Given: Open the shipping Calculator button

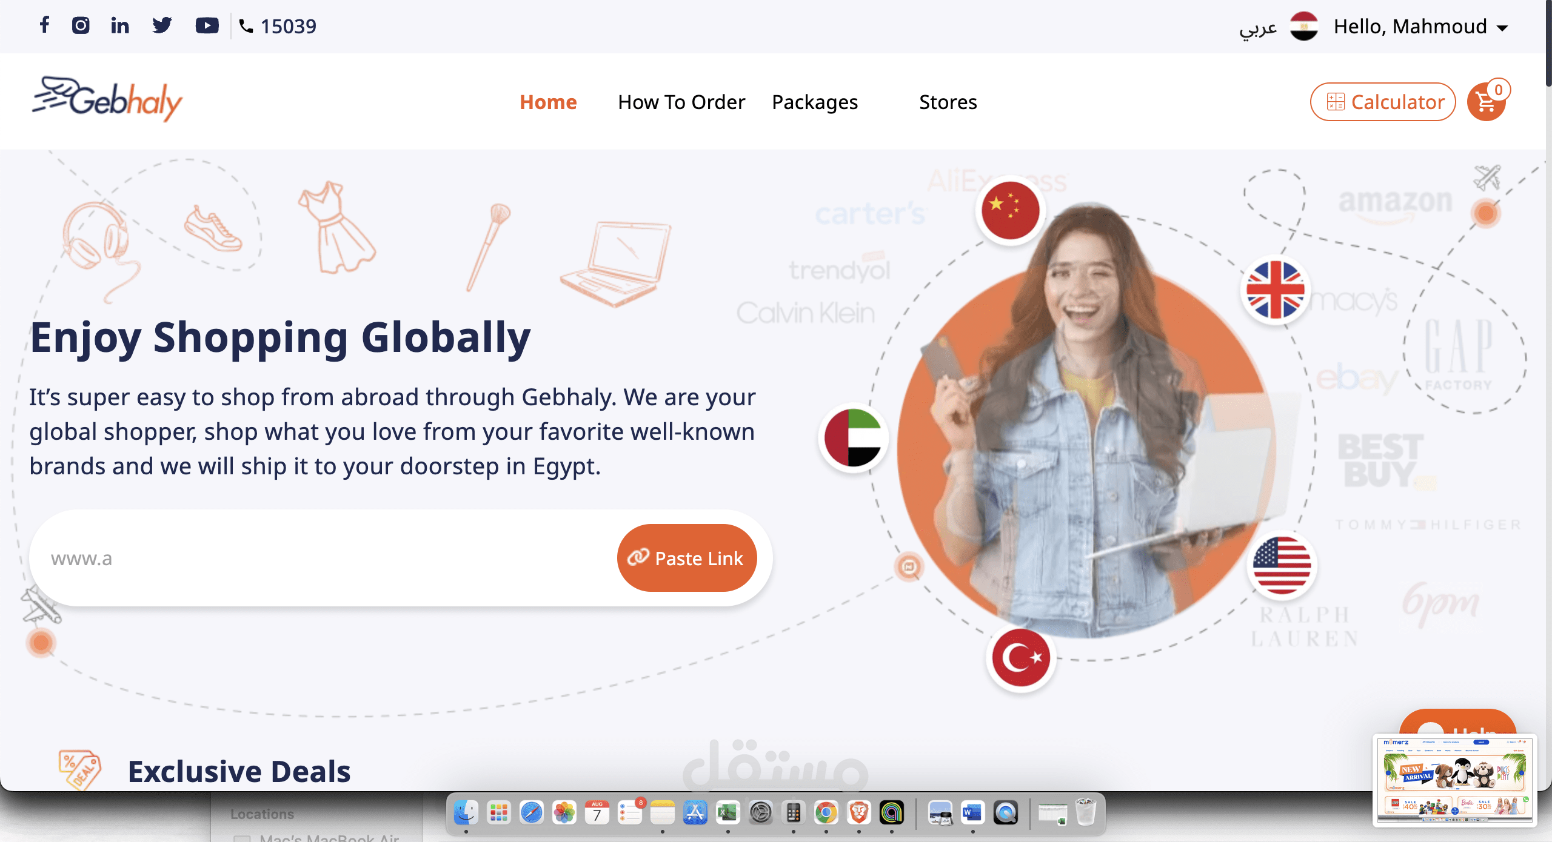Looking at the screenshot, I should [x=1383, y=102].
